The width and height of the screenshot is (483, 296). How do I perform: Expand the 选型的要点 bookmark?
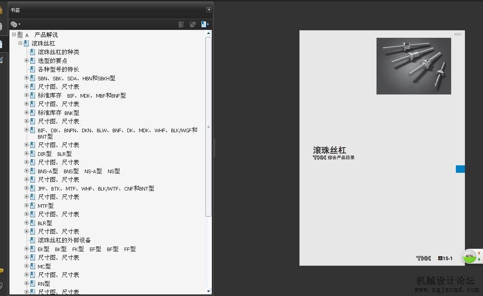coord(27,61)
